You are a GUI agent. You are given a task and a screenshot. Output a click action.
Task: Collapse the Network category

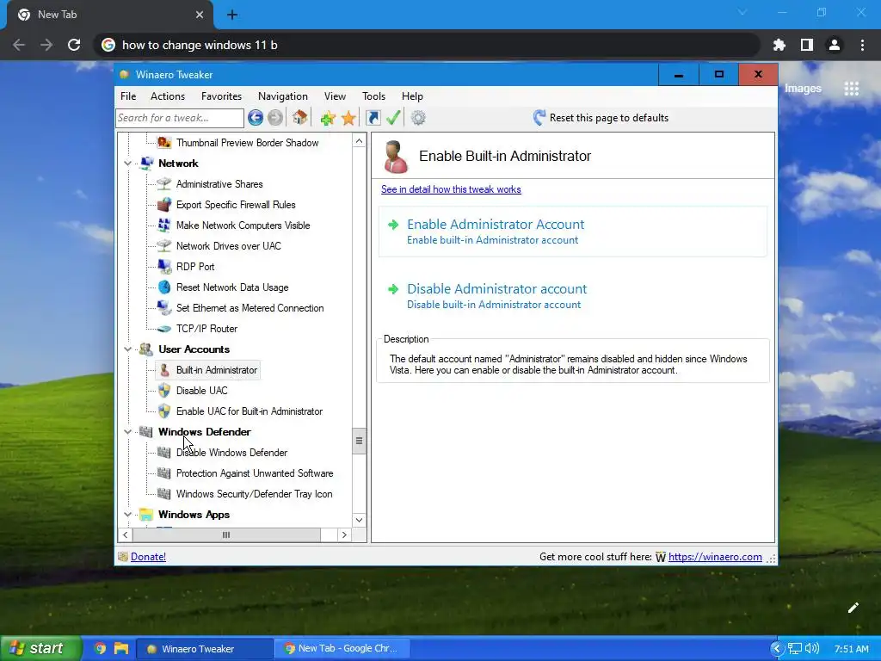click(127, 164)
